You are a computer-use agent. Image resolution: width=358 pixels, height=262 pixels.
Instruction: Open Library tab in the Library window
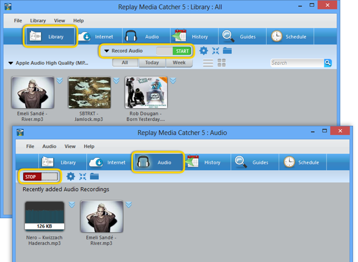point(50,37)
